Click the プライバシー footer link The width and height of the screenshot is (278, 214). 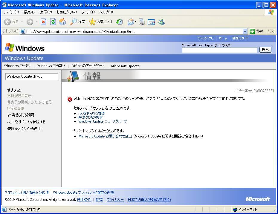(x=115, y=200)
